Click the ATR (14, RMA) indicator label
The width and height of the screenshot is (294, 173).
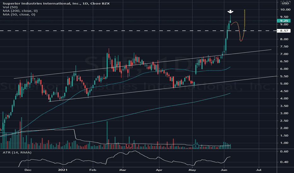(17, 153)
